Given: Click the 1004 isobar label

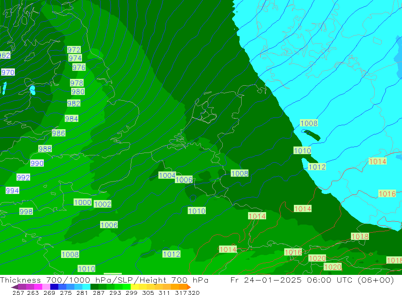Looking at the screenshot, I should (167, 175).
